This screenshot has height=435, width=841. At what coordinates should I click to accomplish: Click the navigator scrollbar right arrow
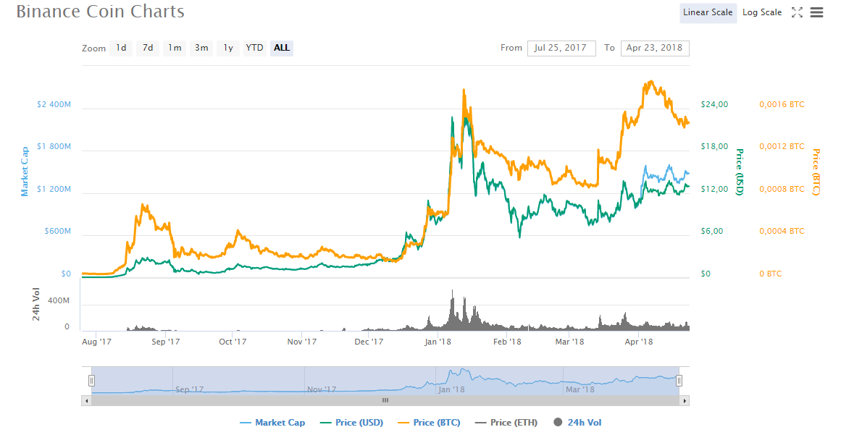tap(684, 400)
